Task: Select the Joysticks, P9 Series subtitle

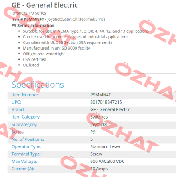Action: [29, 13]
